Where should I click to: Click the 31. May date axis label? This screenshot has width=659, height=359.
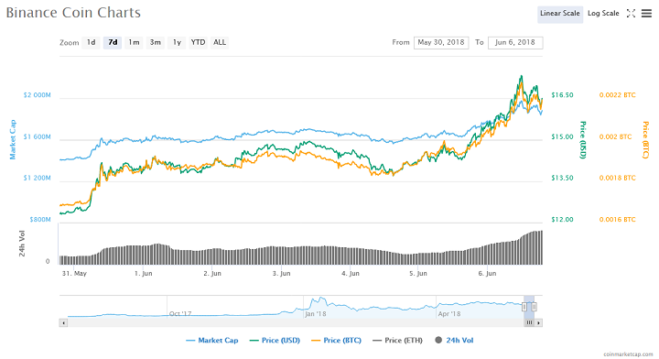coord(74,273)
